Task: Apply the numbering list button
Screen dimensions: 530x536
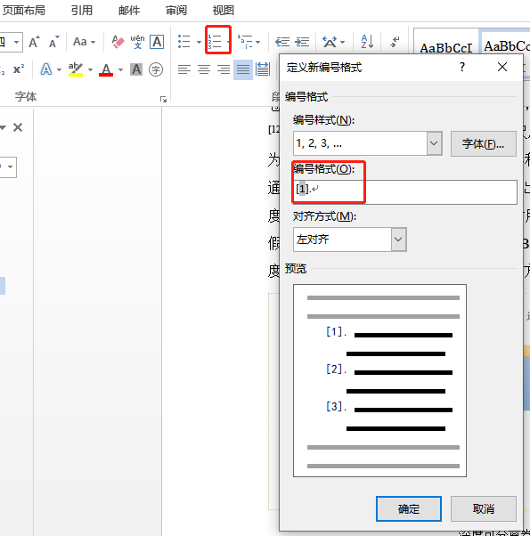Action: [x=215, y=42]
